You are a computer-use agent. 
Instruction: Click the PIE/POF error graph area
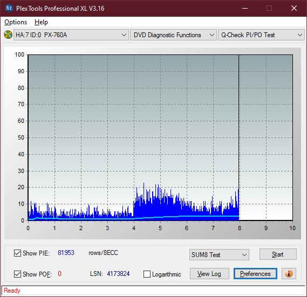(x=160, y=137)
